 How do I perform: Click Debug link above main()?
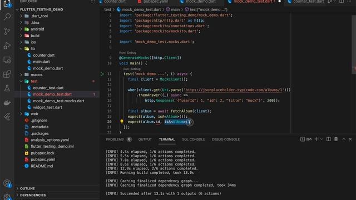click(132, 53)
